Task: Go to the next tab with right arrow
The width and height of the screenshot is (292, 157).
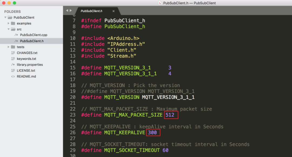Action: coord(71,11)
